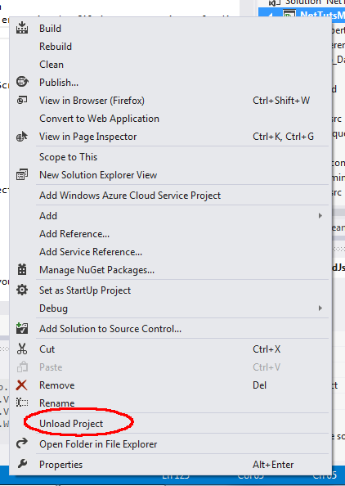Click the Set as StartUp Project gear icon
The image size is (345, 486).
[x=22, y=290]
